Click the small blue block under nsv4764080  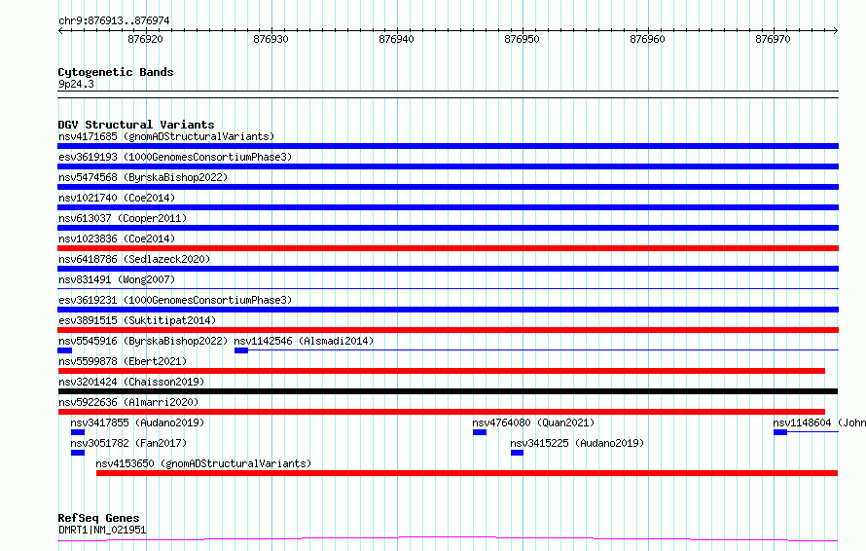click(480, 432)
